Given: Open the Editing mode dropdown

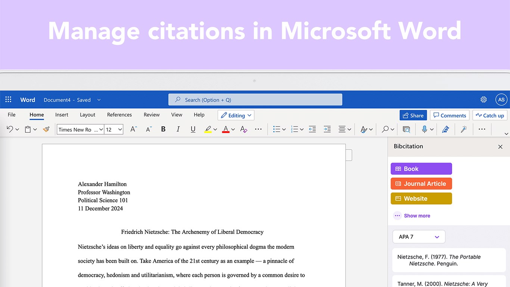Looking at the screenshot, I should tap(236, 115).
